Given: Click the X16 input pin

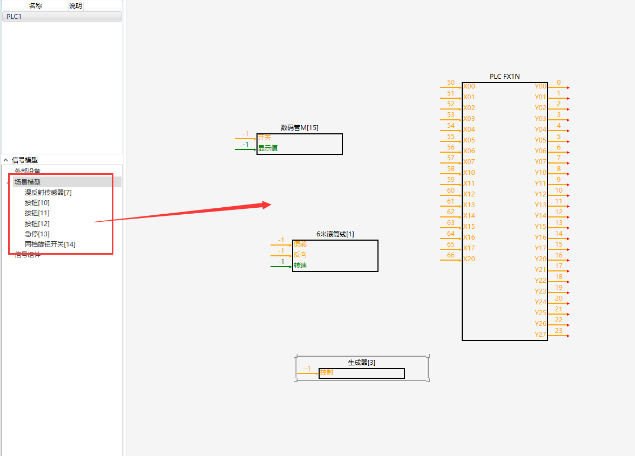Looking at the screenshot, I should tap(469, 237).
